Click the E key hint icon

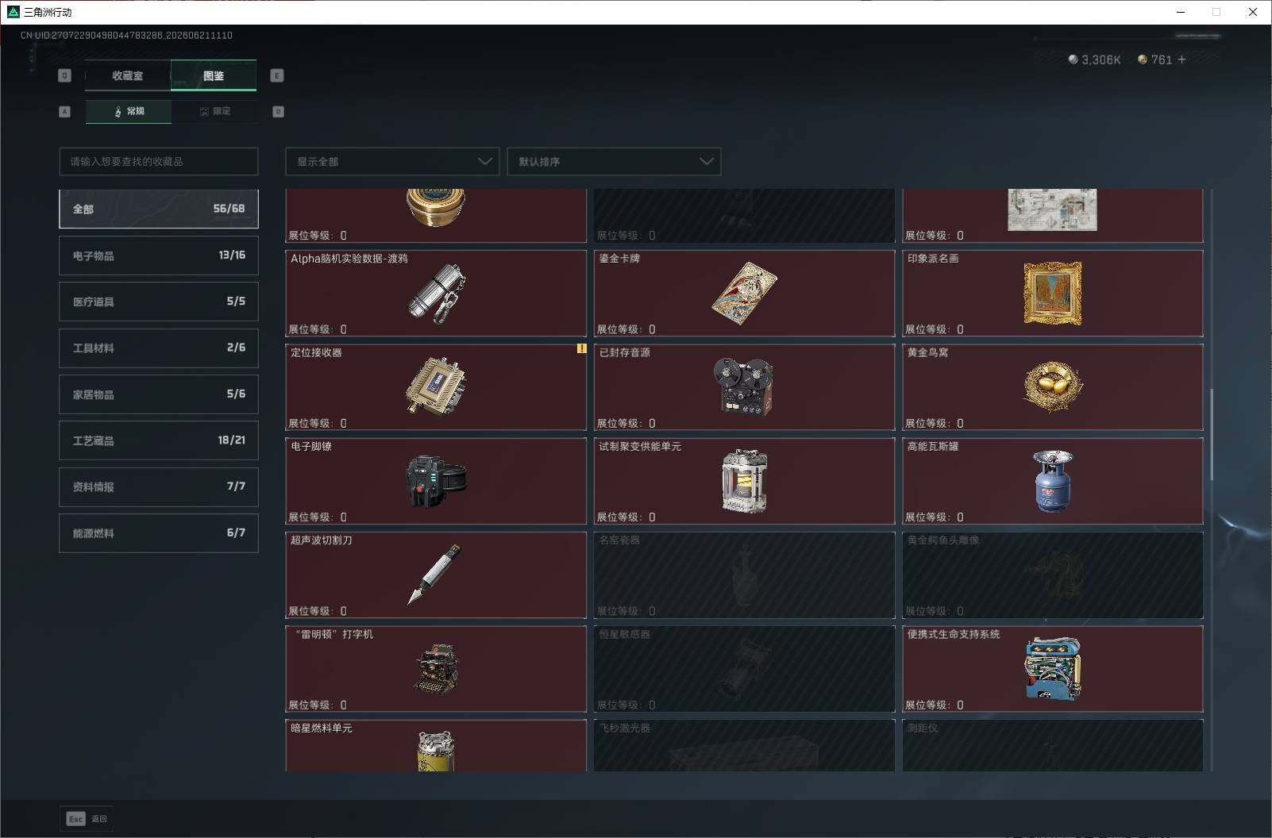click(276, 75)
